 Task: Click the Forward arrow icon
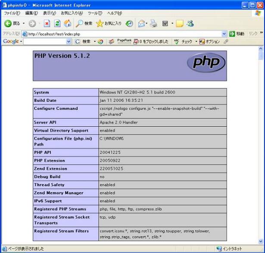(32, 24)
